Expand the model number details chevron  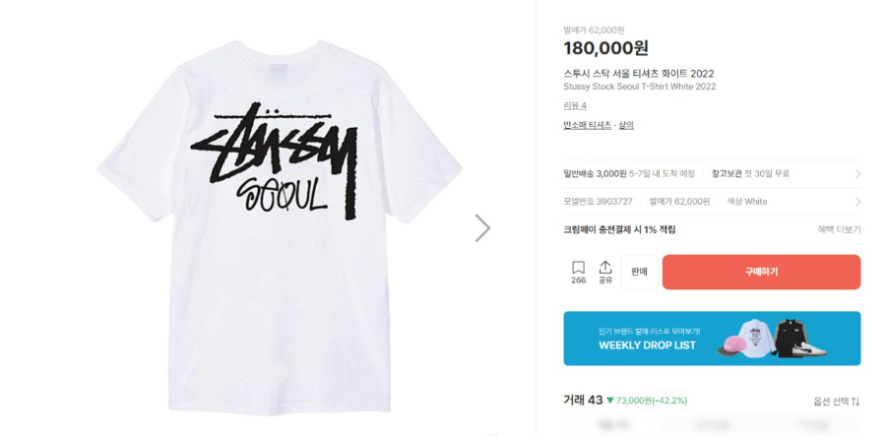857,202
